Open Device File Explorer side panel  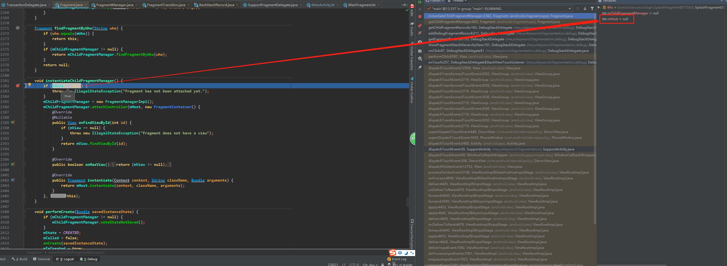click(412, 235)
